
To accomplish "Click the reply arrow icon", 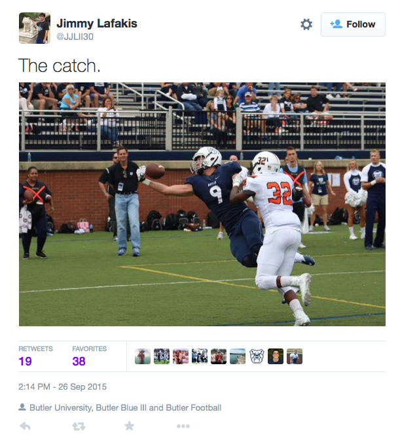I will 25,426.
